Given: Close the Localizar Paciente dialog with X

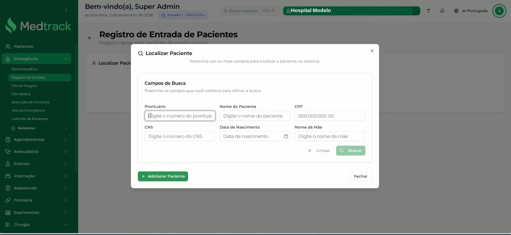Looking at the screenshot, I should coord(372,51).
